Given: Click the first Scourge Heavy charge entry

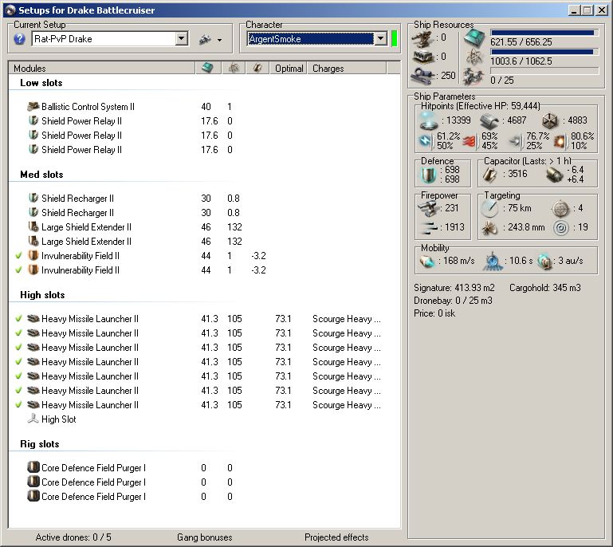Looking at the screenshot, I should click(347, 319).
